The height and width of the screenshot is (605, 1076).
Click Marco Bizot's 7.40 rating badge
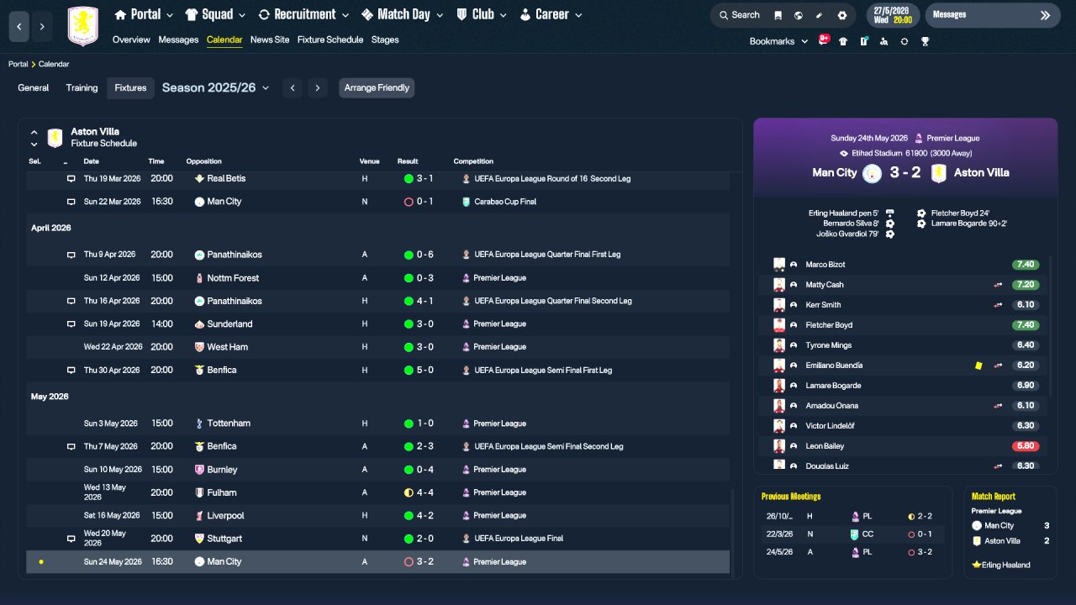(1026, 265)
